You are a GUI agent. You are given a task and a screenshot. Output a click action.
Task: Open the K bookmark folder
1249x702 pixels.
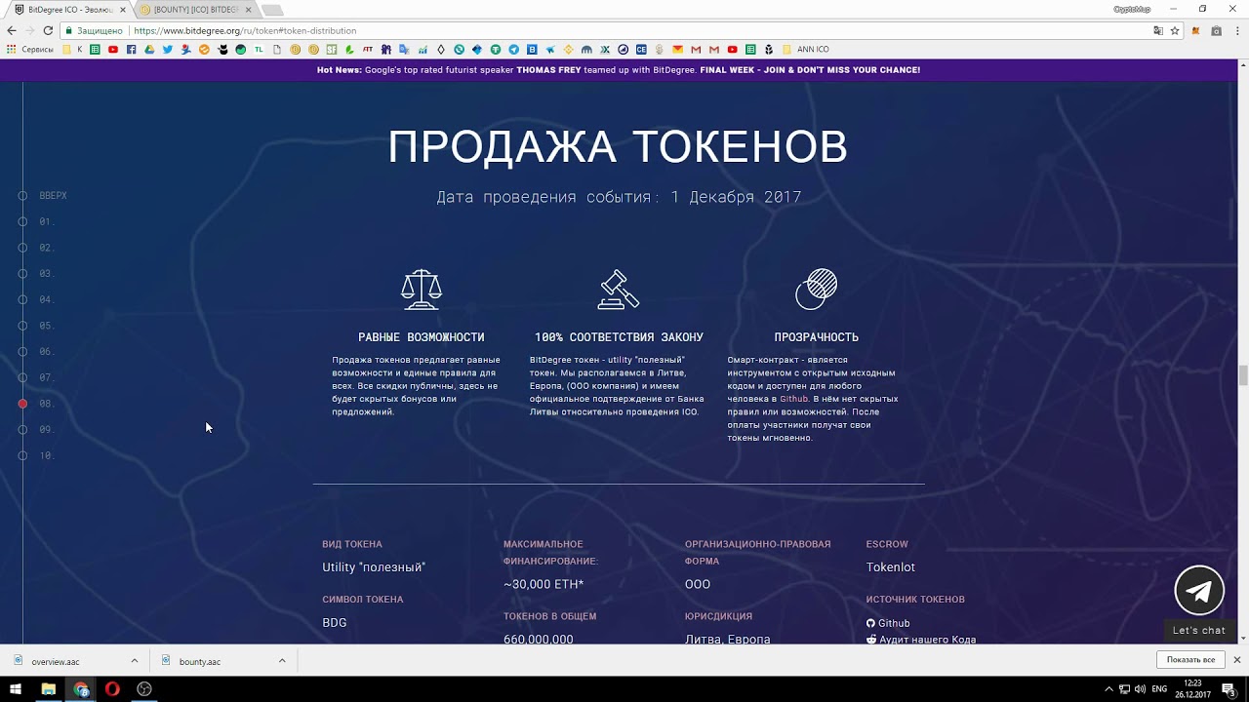74,49
